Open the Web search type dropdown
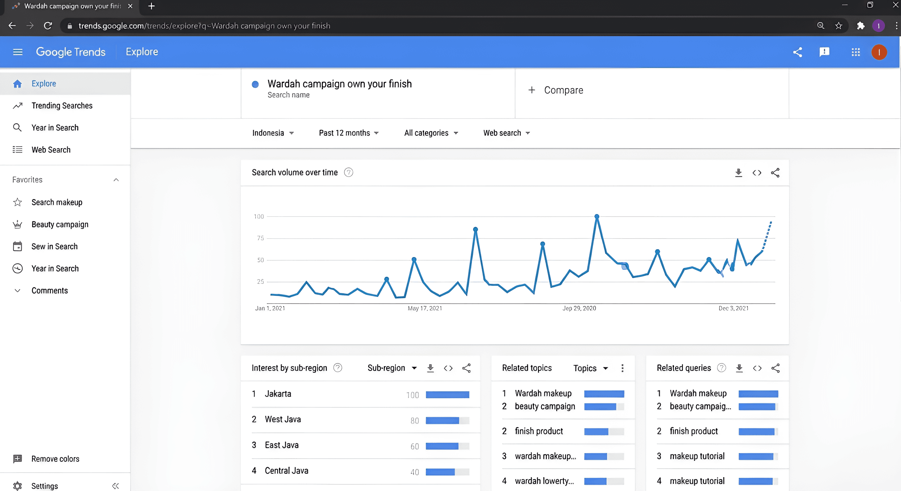 pyautogui.click(x=506, y=133)
